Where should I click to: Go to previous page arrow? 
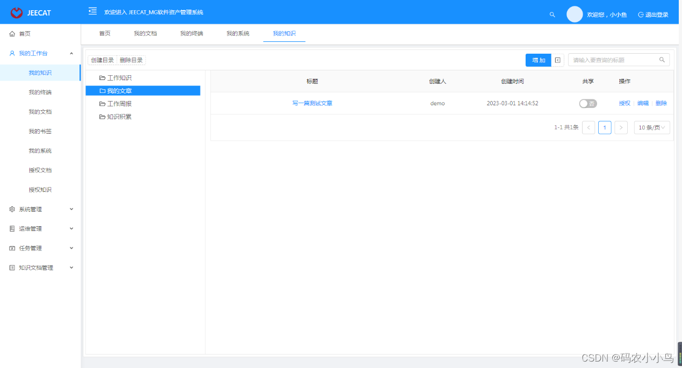click(588, 127)
